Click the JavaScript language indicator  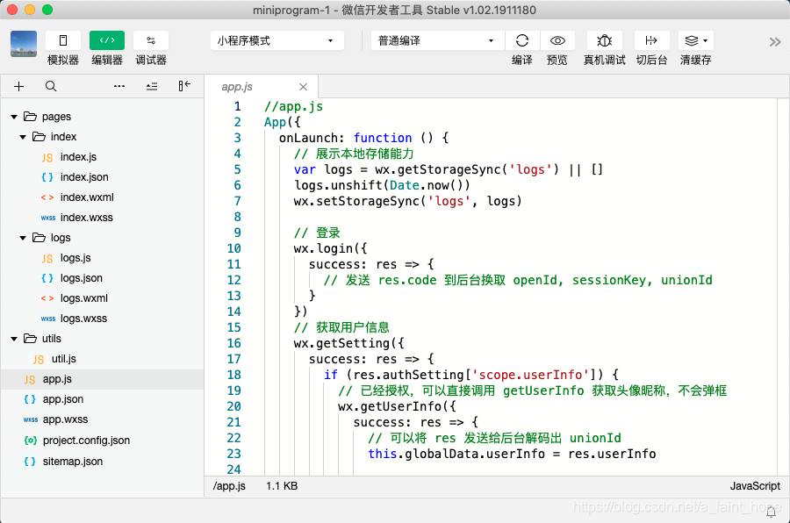pyautogui.click(x=755, y=486)
